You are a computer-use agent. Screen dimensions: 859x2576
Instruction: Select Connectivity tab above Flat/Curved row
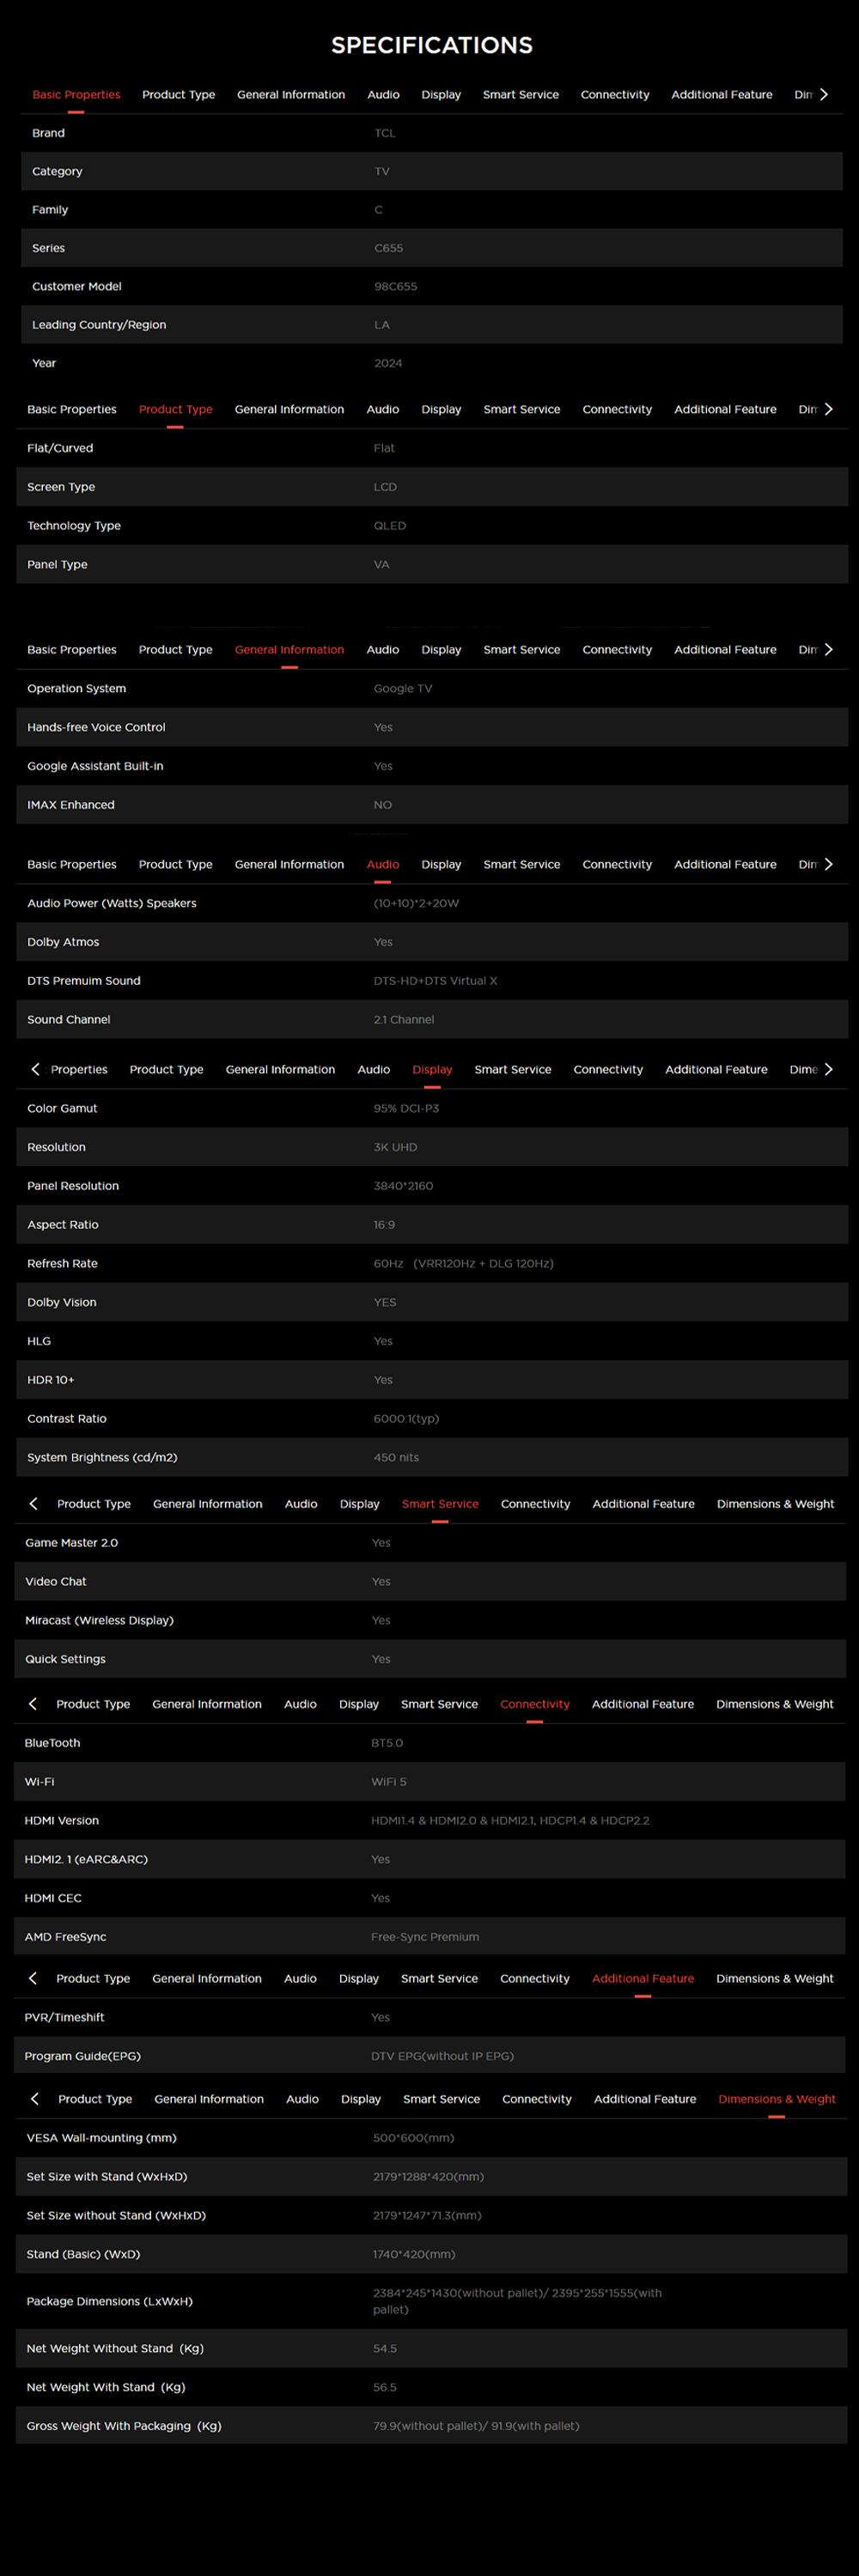616,410
